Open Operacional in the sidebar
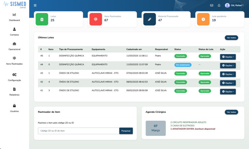The height and width of the screenshot is (149, 249). pyautogui.click(x=14, y=46)
